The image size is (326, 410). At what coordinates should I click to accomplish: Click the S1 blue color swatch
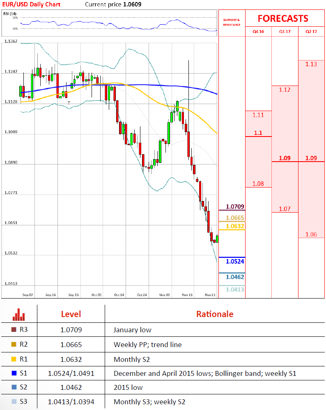(14, 373)
